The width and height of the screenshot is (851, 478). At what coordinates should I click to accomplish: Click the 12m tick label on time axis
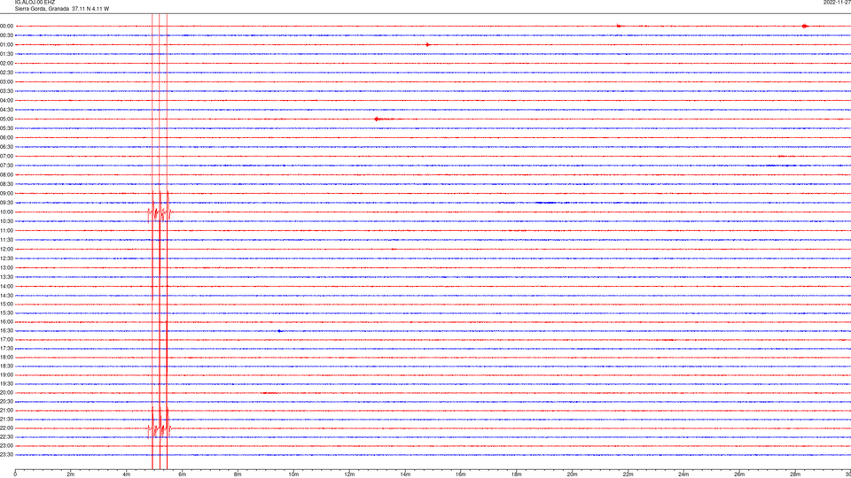tap(349, 474)
